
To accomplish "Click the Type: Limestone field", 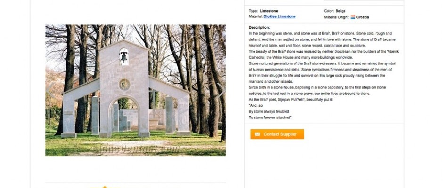I will tap(263, 10).
